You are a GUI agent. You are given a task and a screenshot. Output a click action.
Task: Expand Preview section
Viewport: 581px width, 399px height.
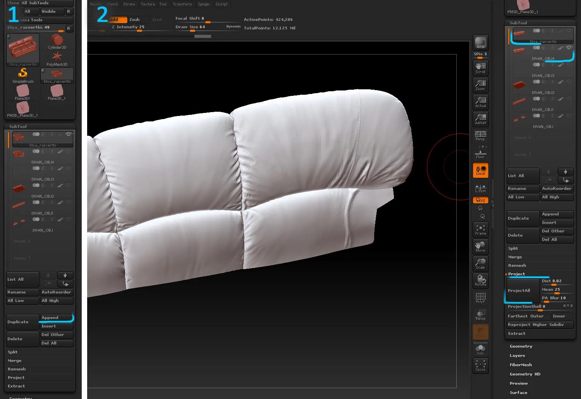(519, 383)
